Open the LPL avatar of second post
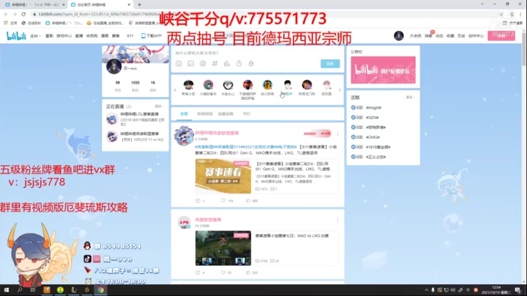This screenshot has width=527, height=296. coord(184,222)
